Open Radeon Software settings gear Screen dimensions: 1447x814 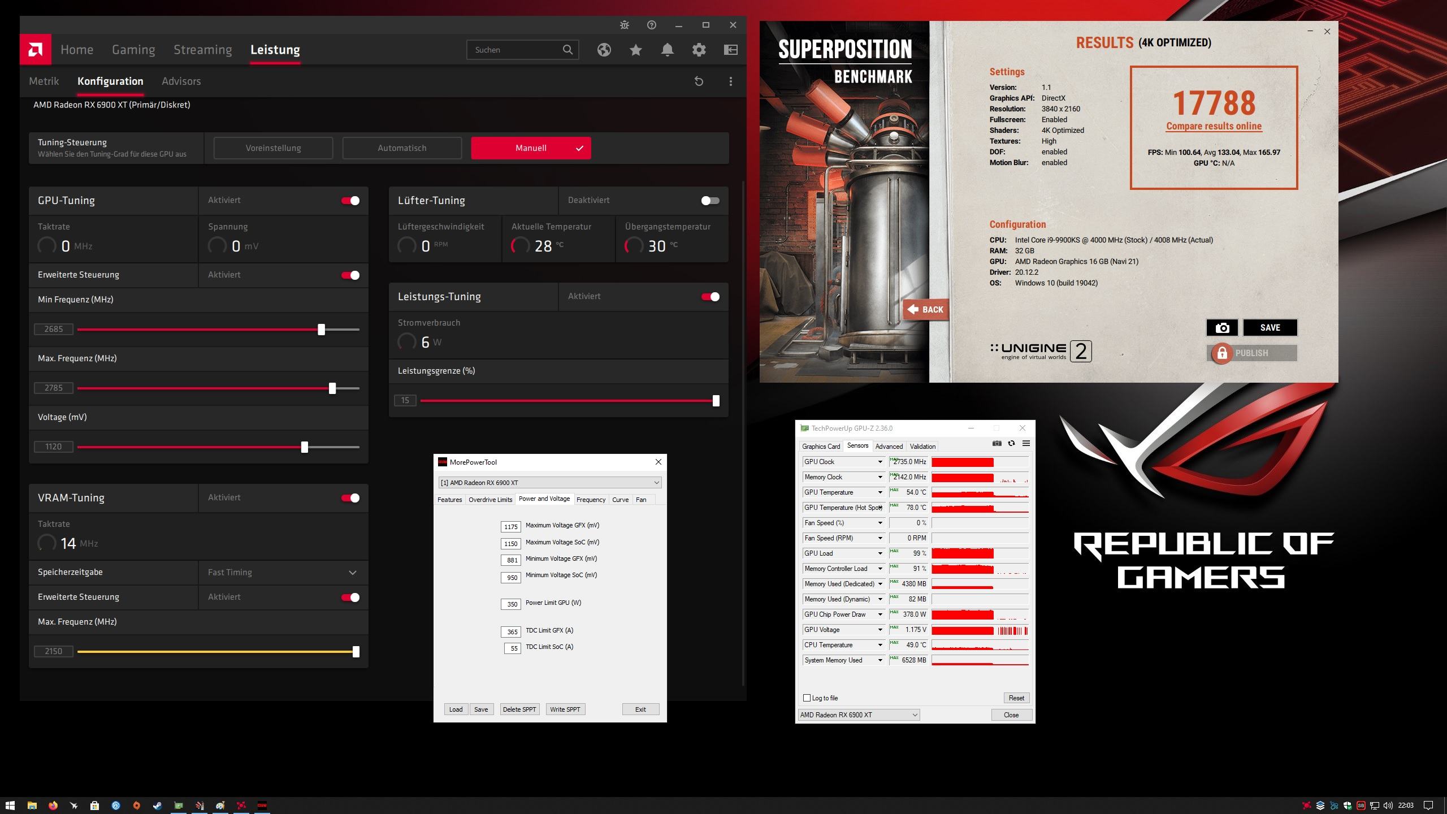tap(699, 50)
